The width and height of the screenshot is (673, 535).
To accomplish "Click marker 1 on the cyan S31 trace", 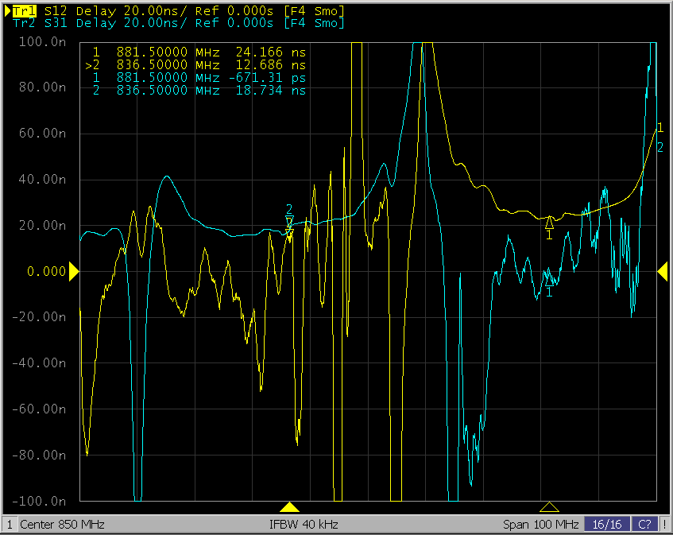I will [x=548, y=280].
